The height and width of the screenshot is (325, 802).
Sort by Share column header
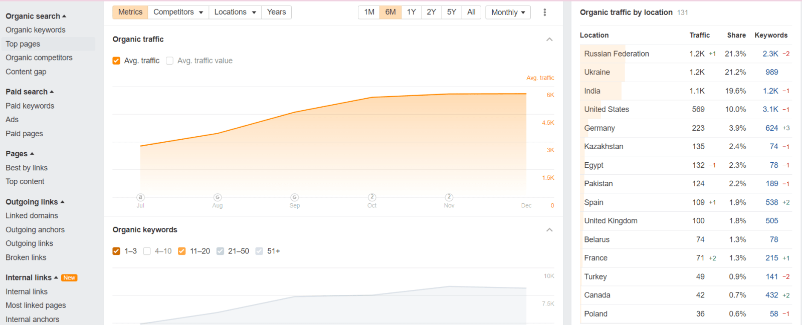pos(736,35)
